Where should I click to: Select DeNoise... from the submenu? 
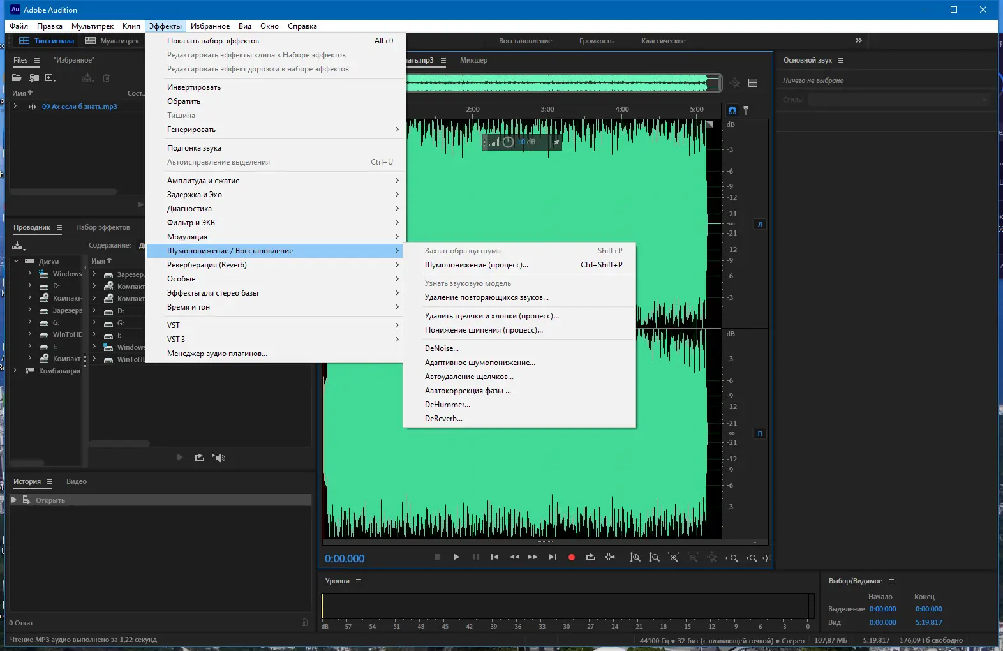pos(442,348)
